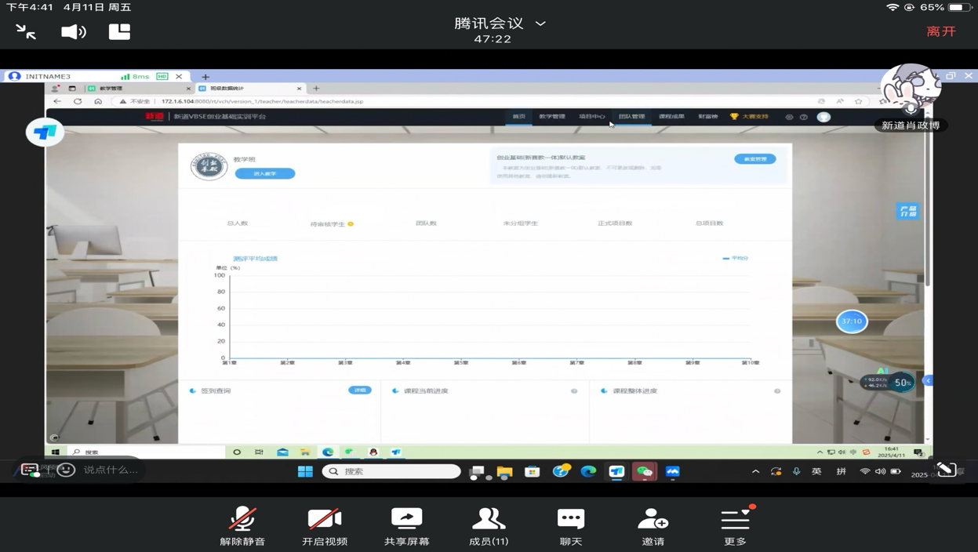Toggle the speaker audio output icon
Image resolution: width=978 pixels, height=552 pixels.
tap(74, 31)
